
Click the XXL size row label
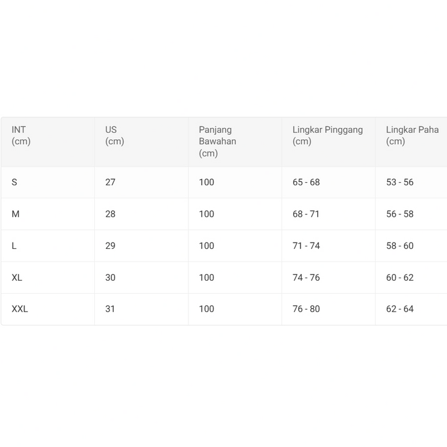tap(20, 309)
